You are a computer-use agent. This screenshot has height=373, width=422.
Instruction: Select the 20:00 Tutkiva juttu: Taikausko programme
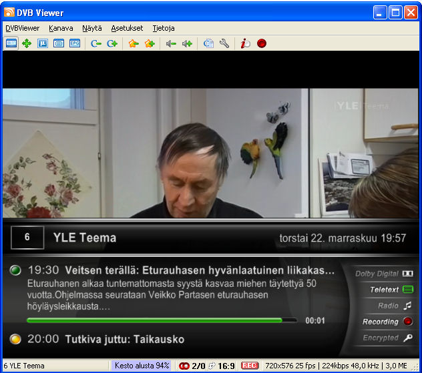124,339
